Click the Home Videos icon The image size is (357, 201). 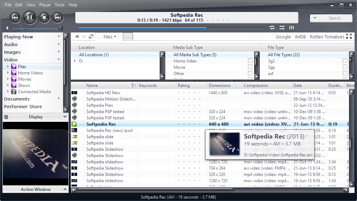pos(14,73)
